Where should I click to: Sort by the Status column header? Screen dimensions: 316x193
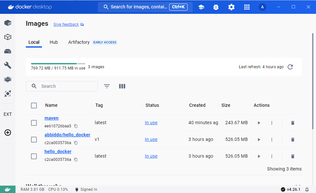point(152,105)
